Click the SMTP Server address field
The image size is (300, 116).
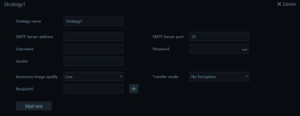click(x=93, y=37)
